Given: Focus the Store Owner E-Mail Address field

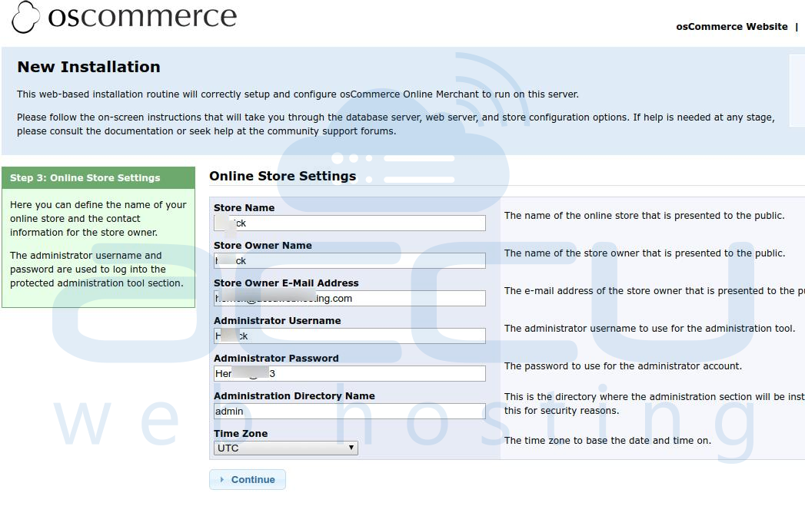Looking at the screenshot, I should [x=349, y=298].
